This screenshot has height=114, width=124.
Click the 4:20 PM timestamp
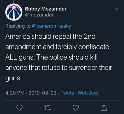[15, 93]
